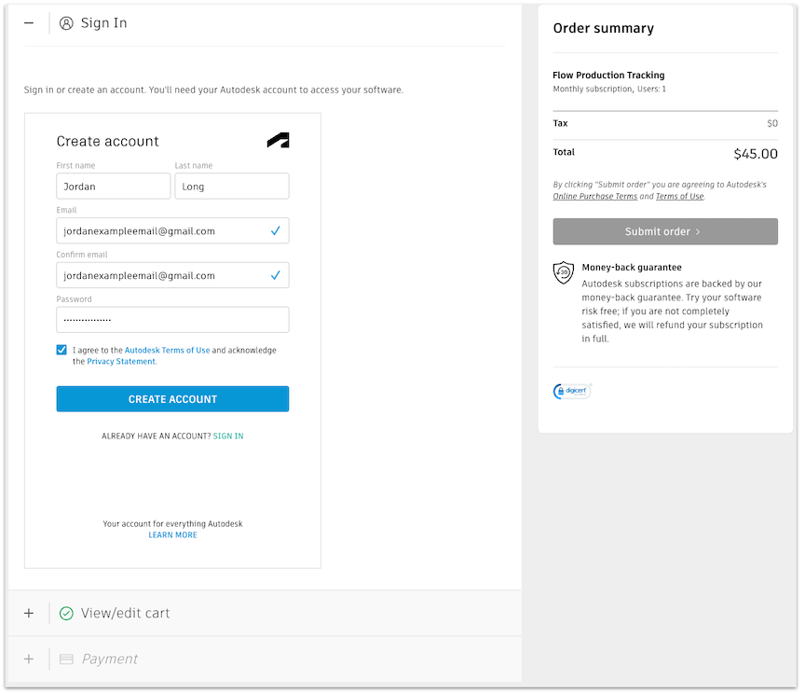
Task: Click the Confirm email validation checkmark
Action: click(275, 275)
